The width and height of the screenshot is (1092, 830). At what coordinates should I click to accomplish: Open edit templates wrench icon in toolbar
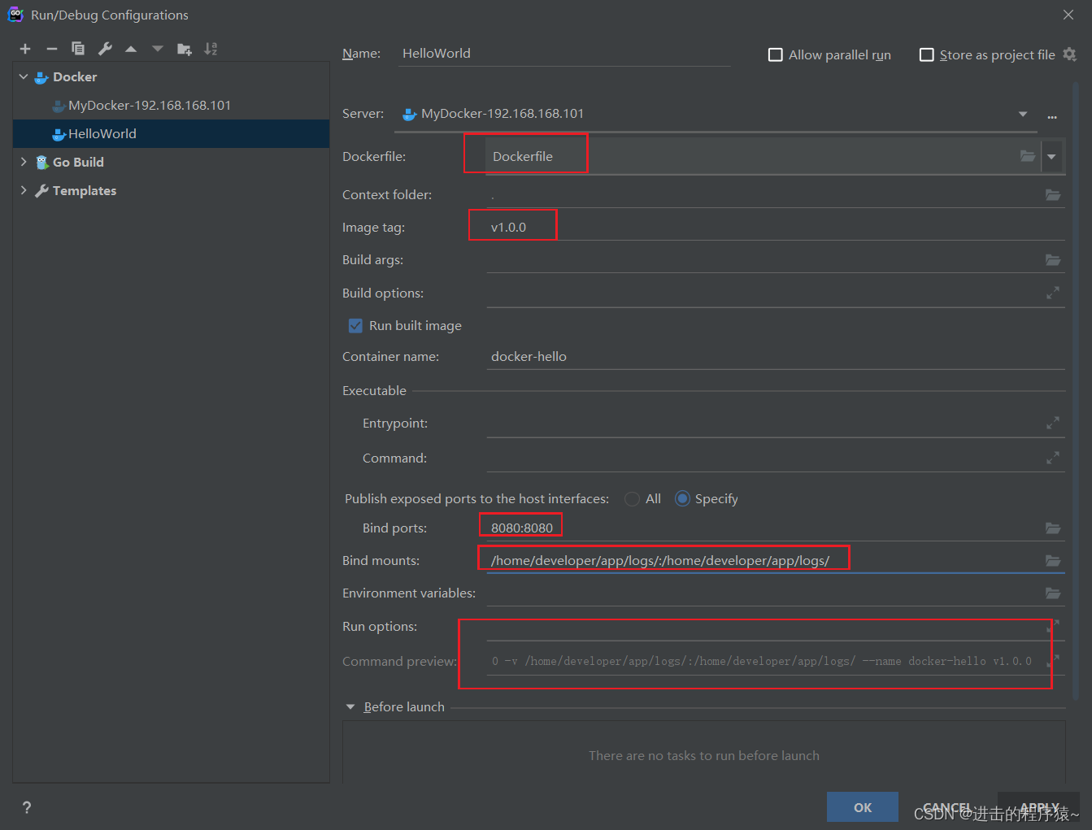[x=105, y=49]
